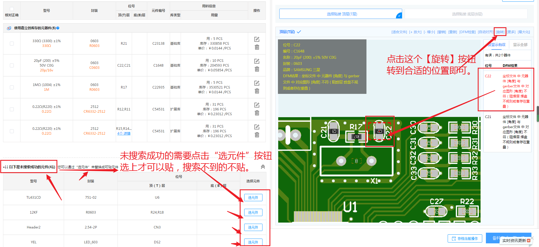The width and height of the screenshot is (539, 247).
Task: Edit the 0.22Ω R15,R14 component row
Action: tap(257, 127)
